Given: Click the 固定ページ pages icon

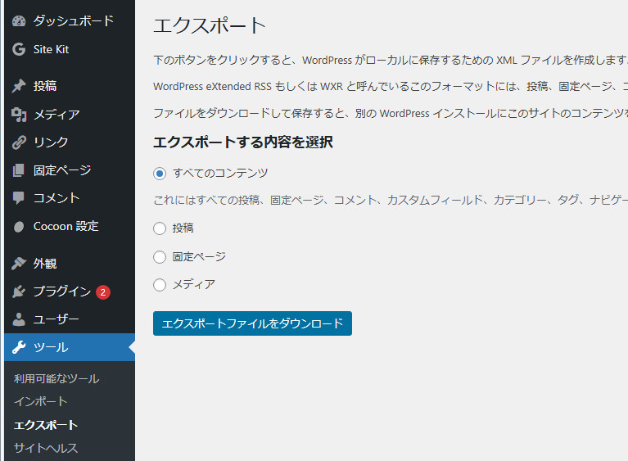Looking at the screenshot, I should [19, 170].
